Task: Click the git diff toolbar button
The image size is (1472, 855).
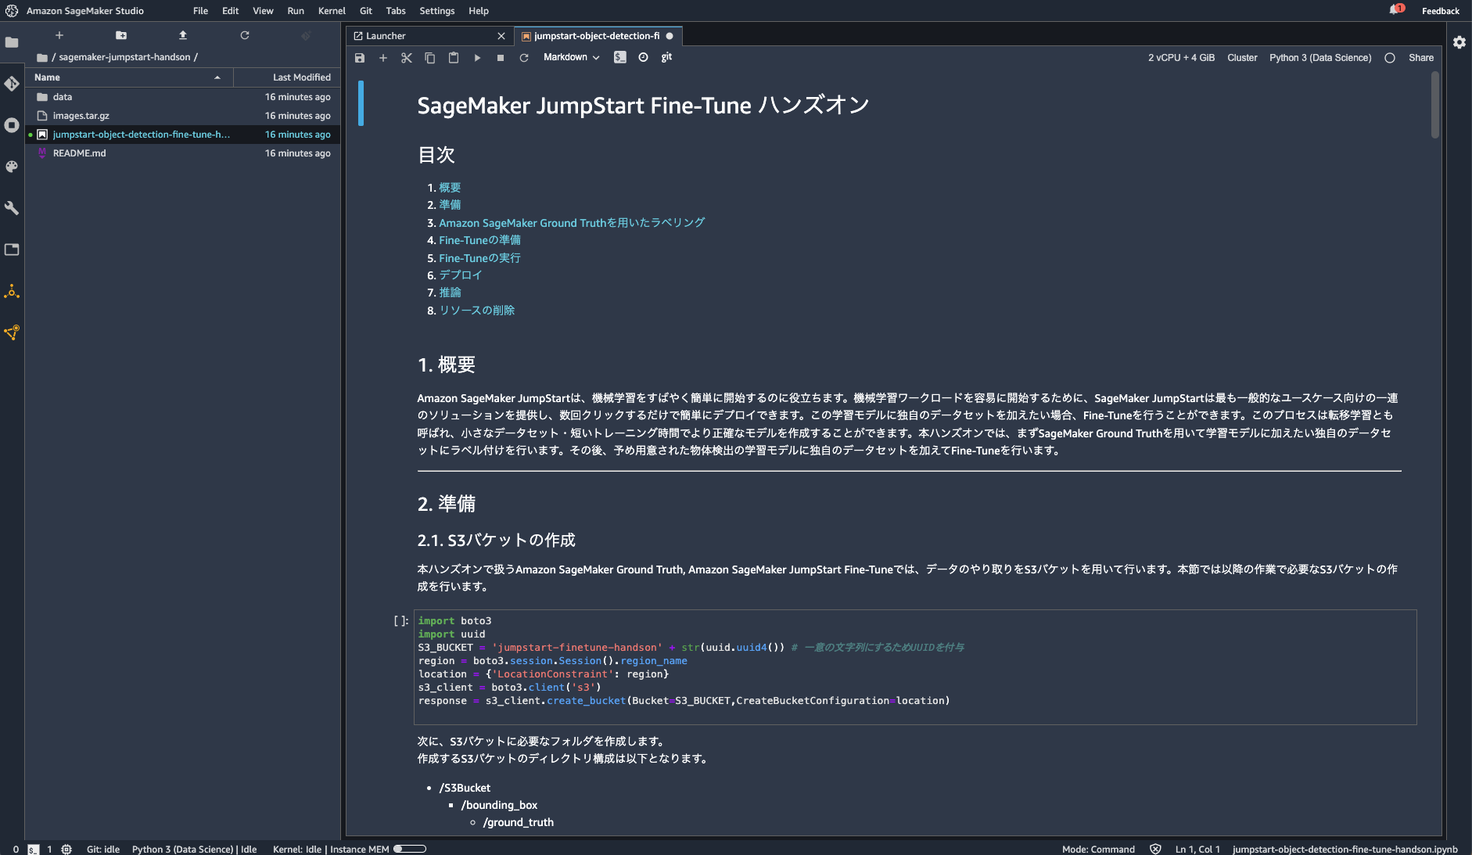Action: tap(666, 57)
